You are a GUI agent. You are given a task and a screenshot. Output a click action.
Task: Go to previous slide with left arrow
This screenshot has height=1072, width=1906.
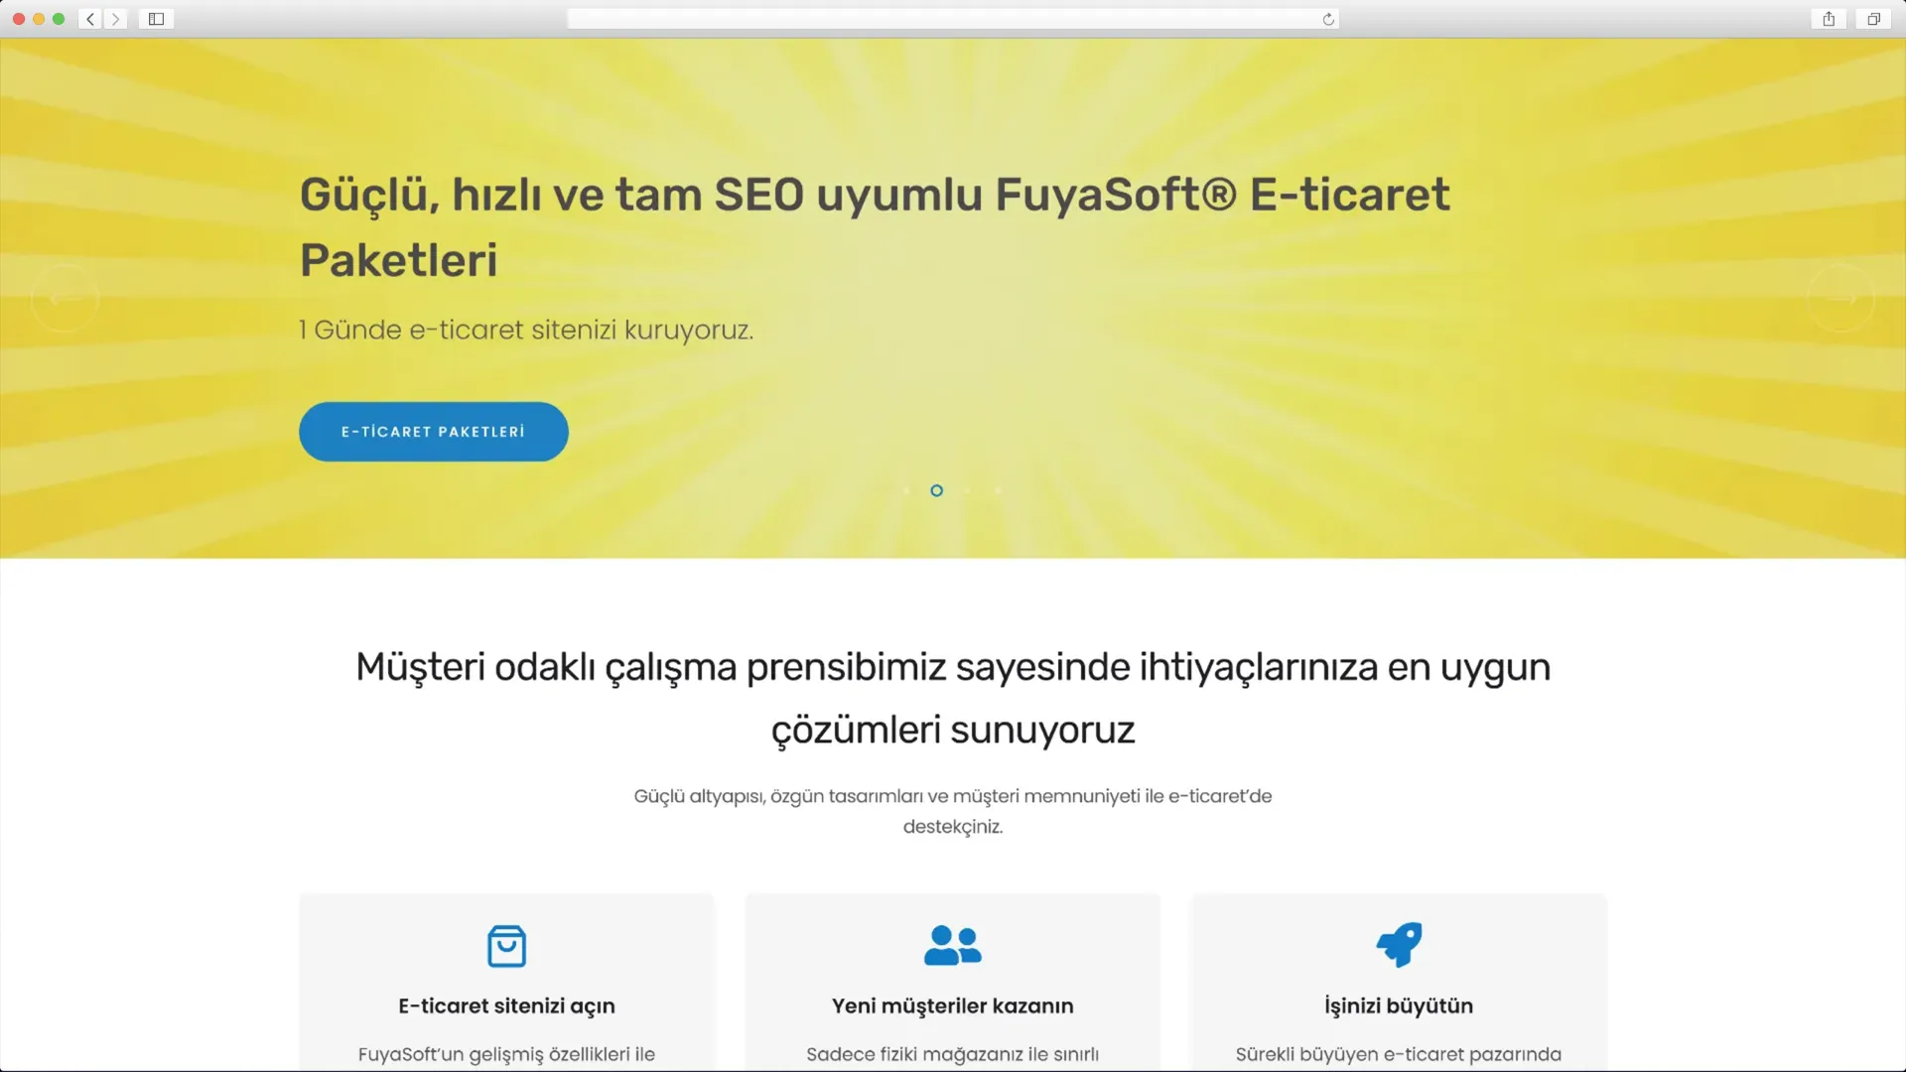[65, 299]
